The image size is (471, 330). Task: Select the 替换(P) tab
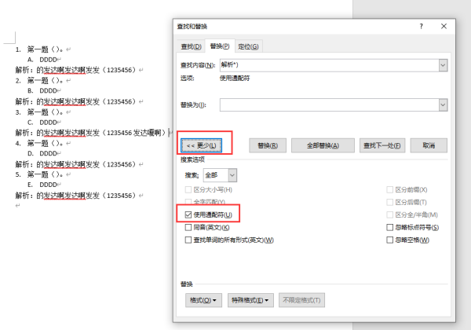[x=220, y=46]
